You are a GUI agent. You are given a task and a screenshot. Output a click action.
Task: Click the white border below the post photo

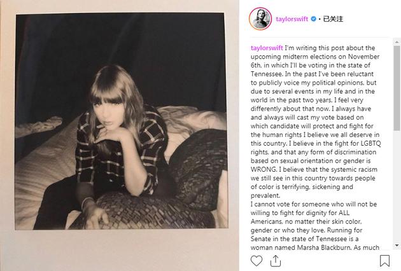[120, 249]
